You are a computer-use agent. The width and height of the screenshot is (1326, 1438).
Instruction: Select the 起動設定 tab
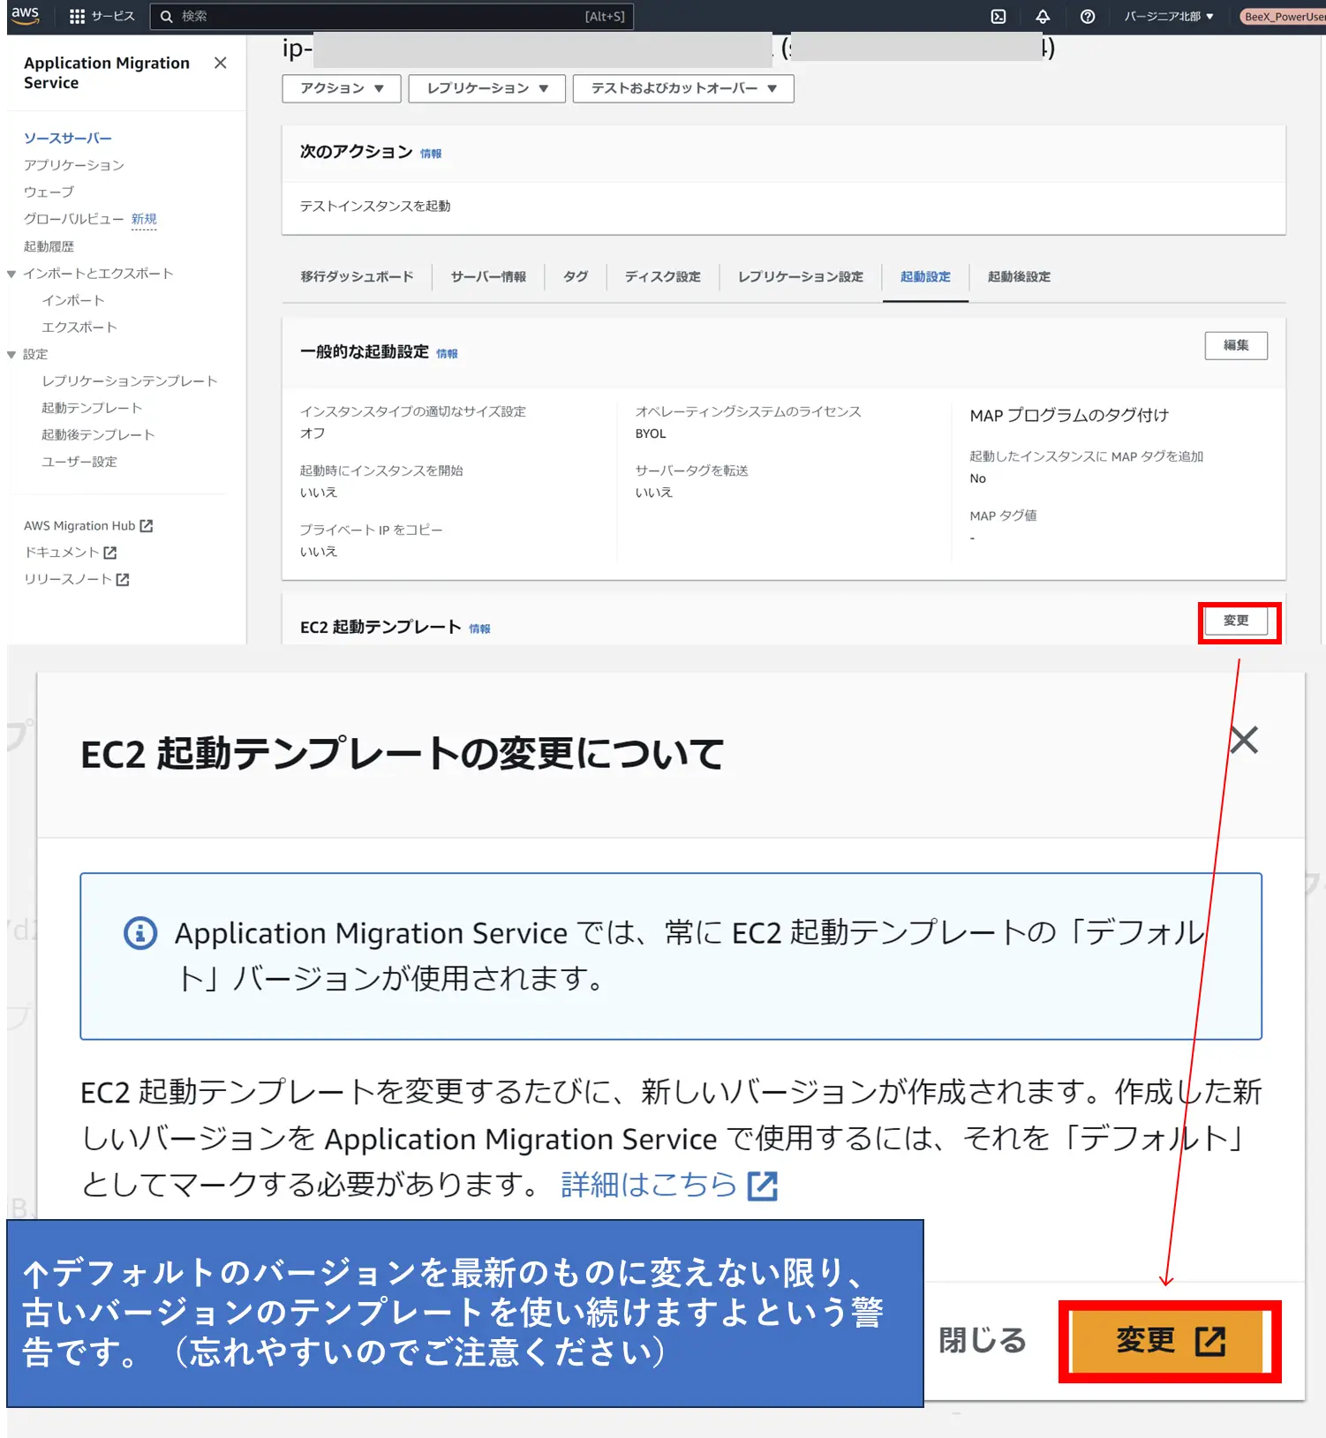(925, 276)
